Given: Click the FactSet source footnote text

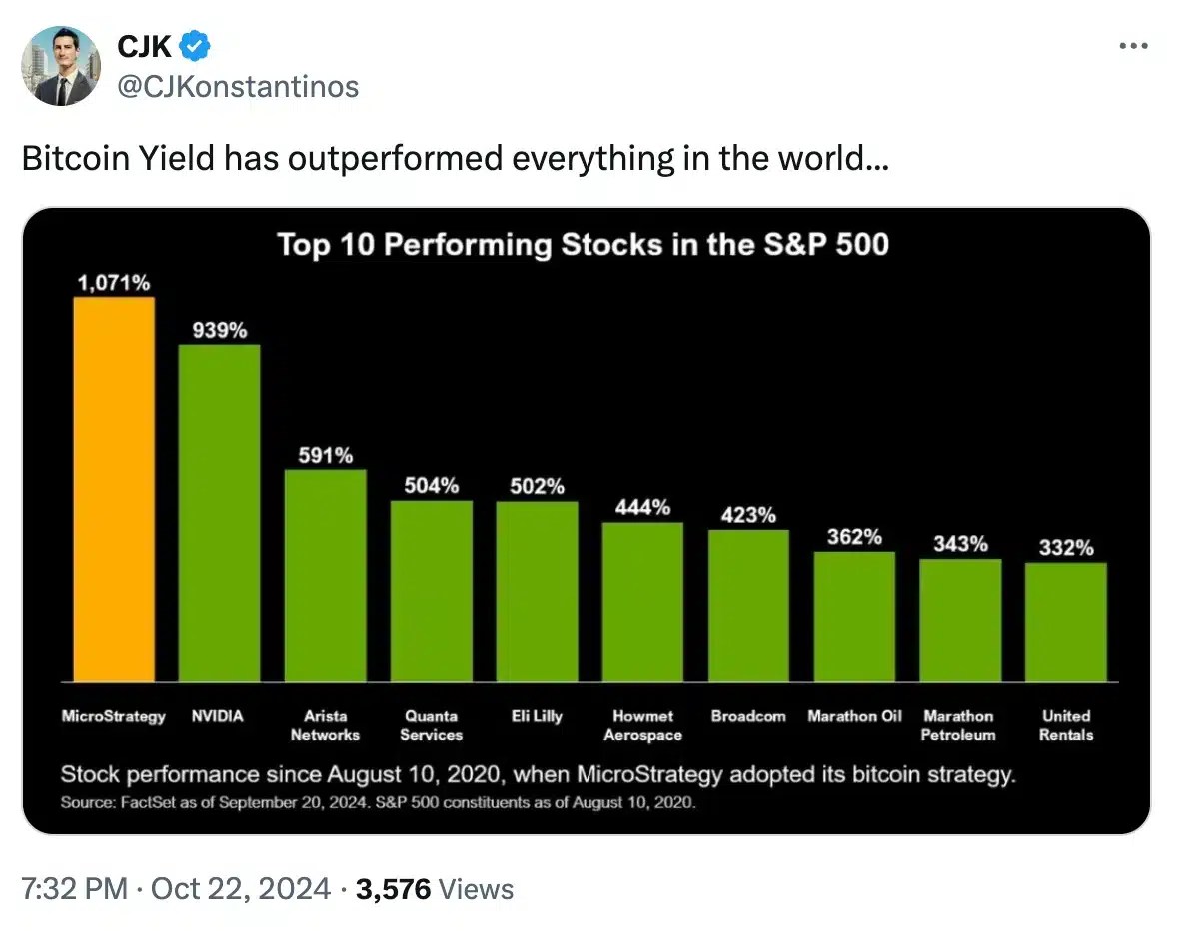Looking at the screenshot, I should pos(378,802).
